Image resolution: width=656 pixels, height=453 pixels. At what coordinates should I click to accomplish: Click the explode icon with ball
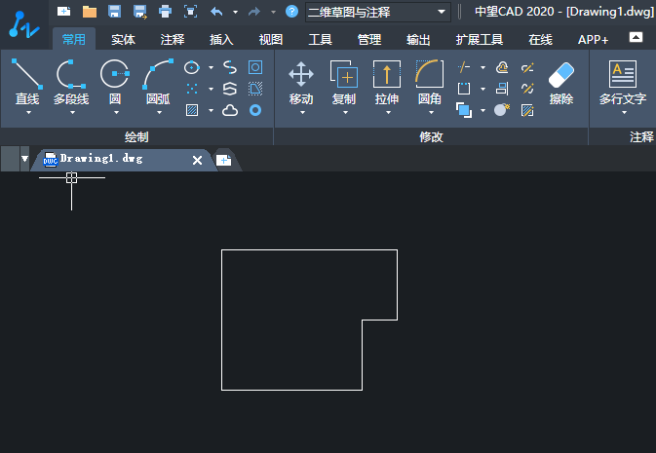pyautogui.click(x=502, y=110)
